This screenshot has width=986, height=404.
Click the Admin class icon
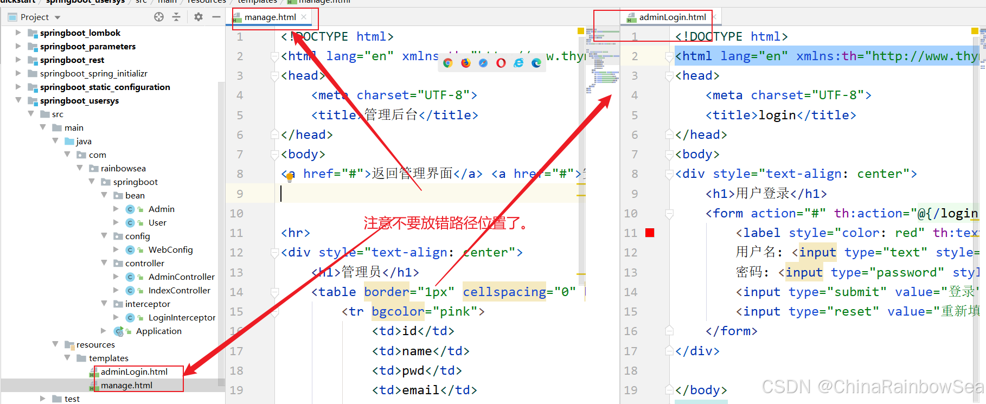130,209
